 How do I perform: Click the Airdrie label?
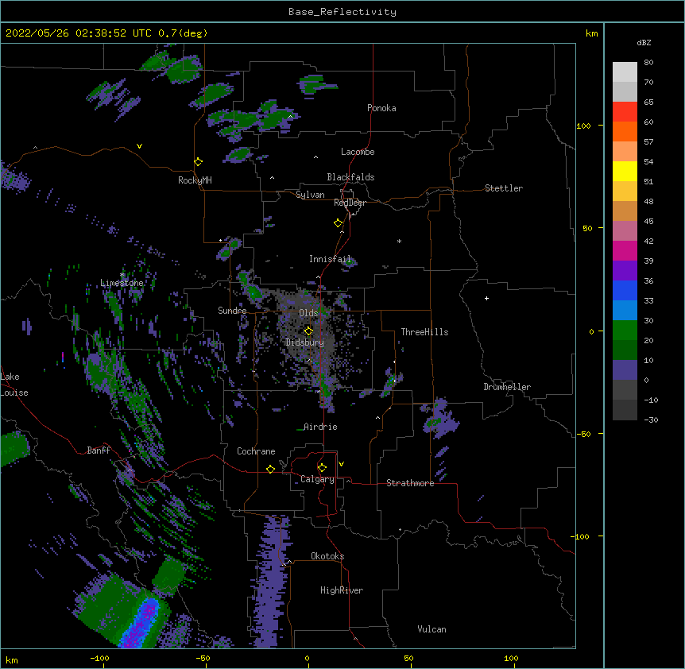(x=321, y=427)
